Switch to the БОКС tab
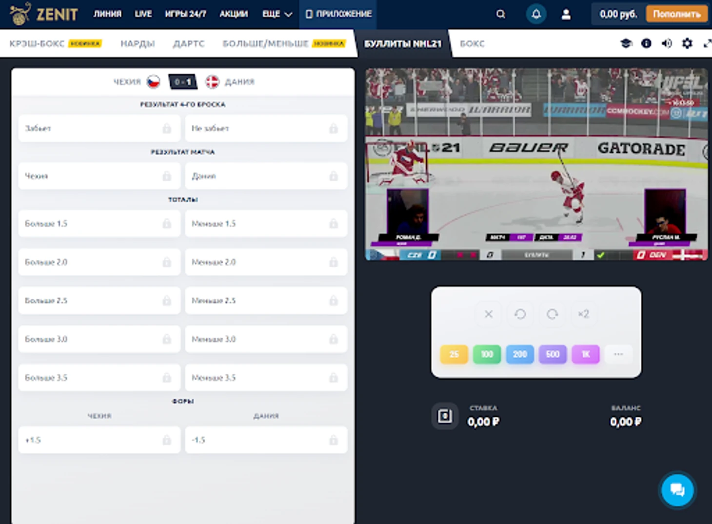 (x=472, y=44)
